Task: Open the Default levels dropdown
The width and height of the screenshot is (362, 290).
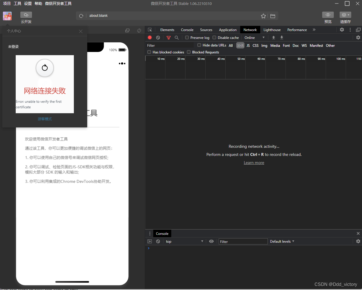Action: point(282,242)
